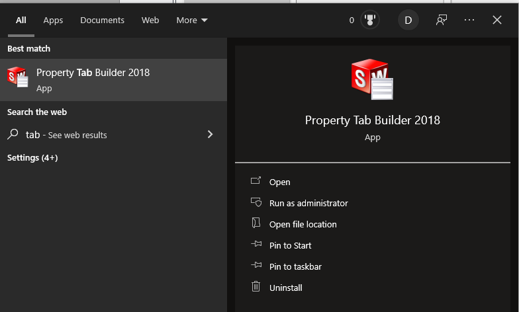Choose Pin to taskbar
This screenshot has height=312, width=519.
pos(295,267)
